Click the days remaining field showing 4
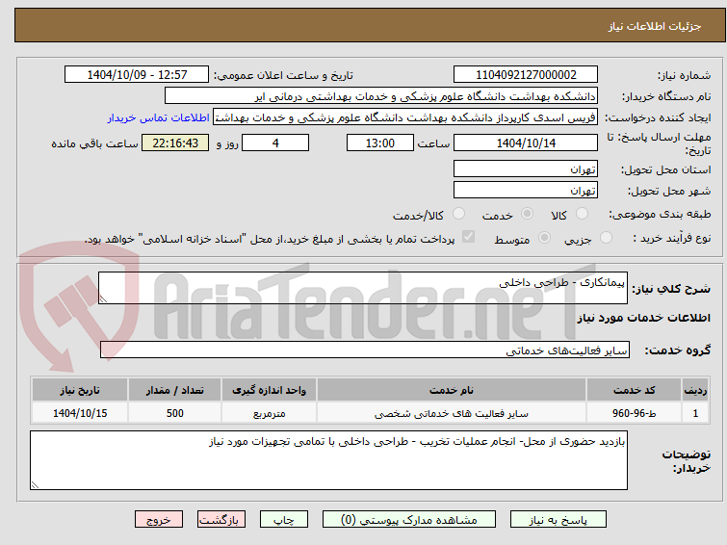Viewport: 727px width, 545px height. pyautogui.click(x=275, y=143)
